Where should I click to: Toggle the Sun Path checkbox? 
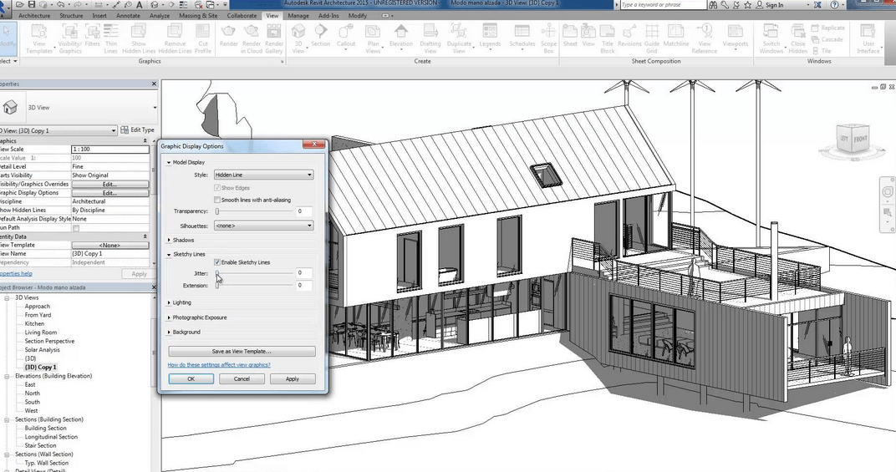pos(76,228)
